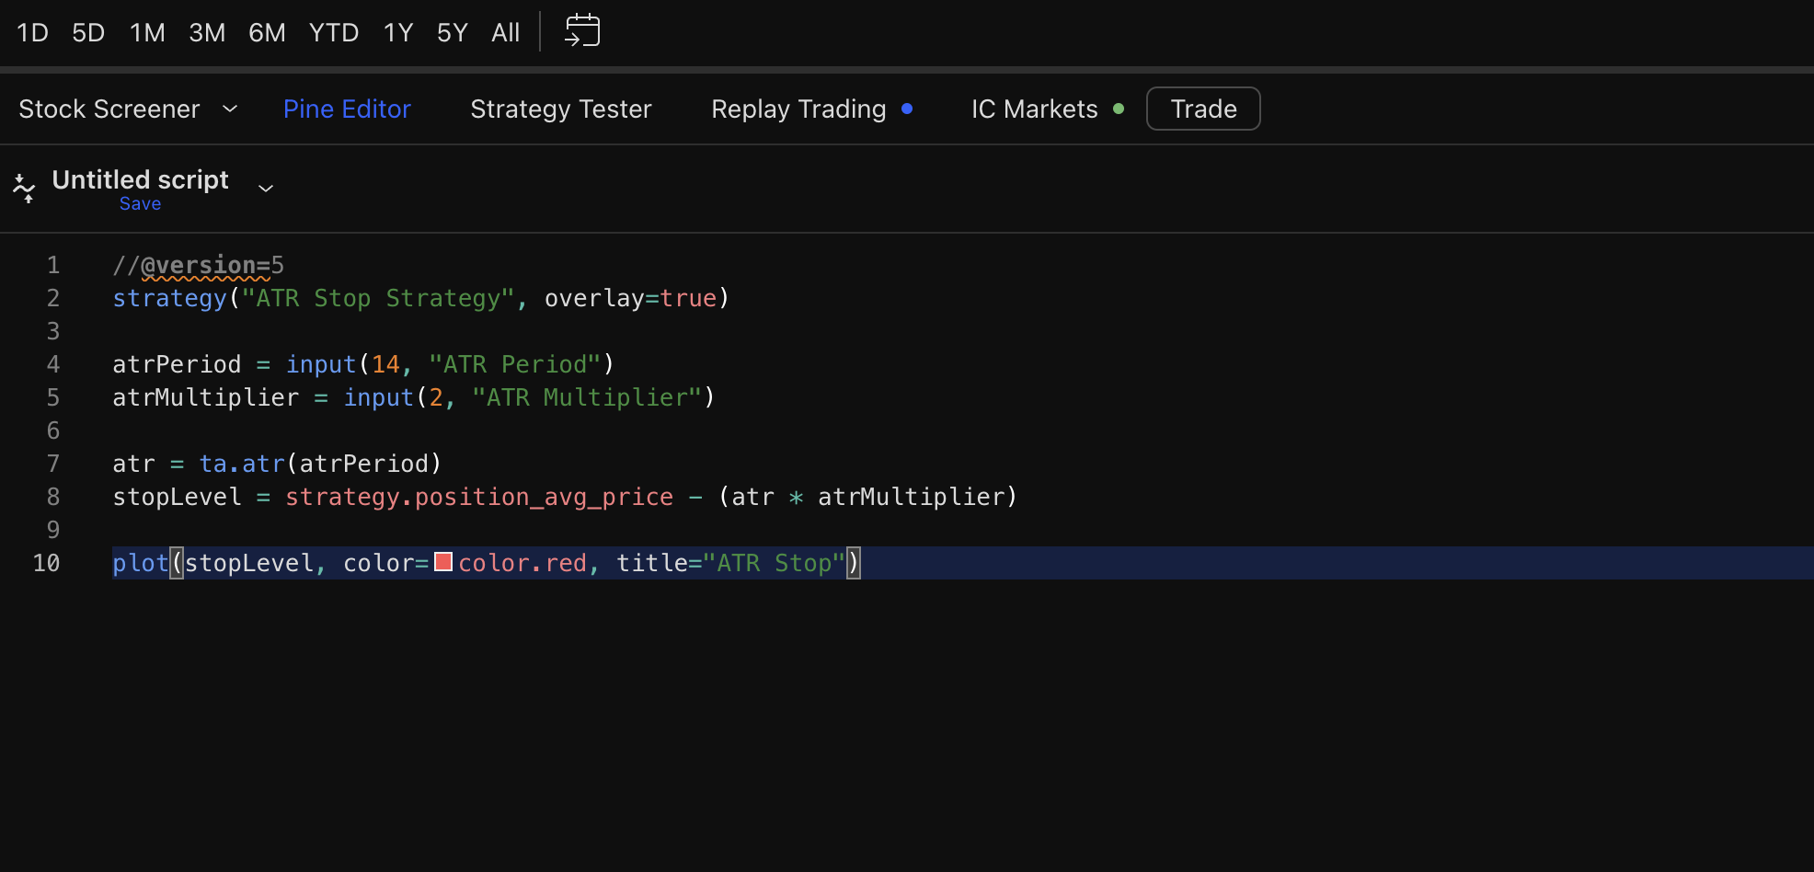Click the //@version=5 comment on line 1
This screenshot has width=1814, height=872.
(198, 265)
